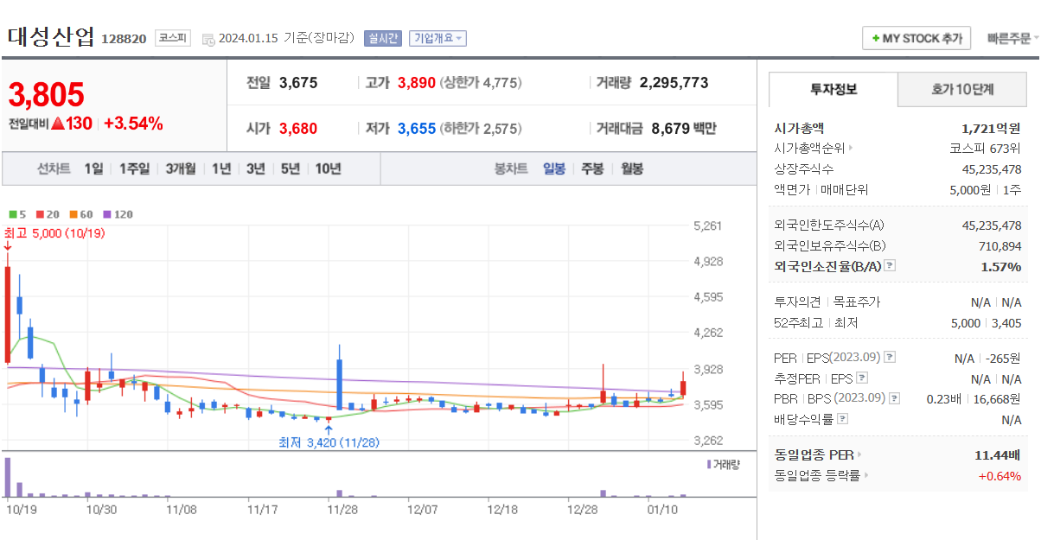Select 1년 line chart period
Image resolution: width=1041 pixels, height=540 pixels.
(x=221, y=168)
